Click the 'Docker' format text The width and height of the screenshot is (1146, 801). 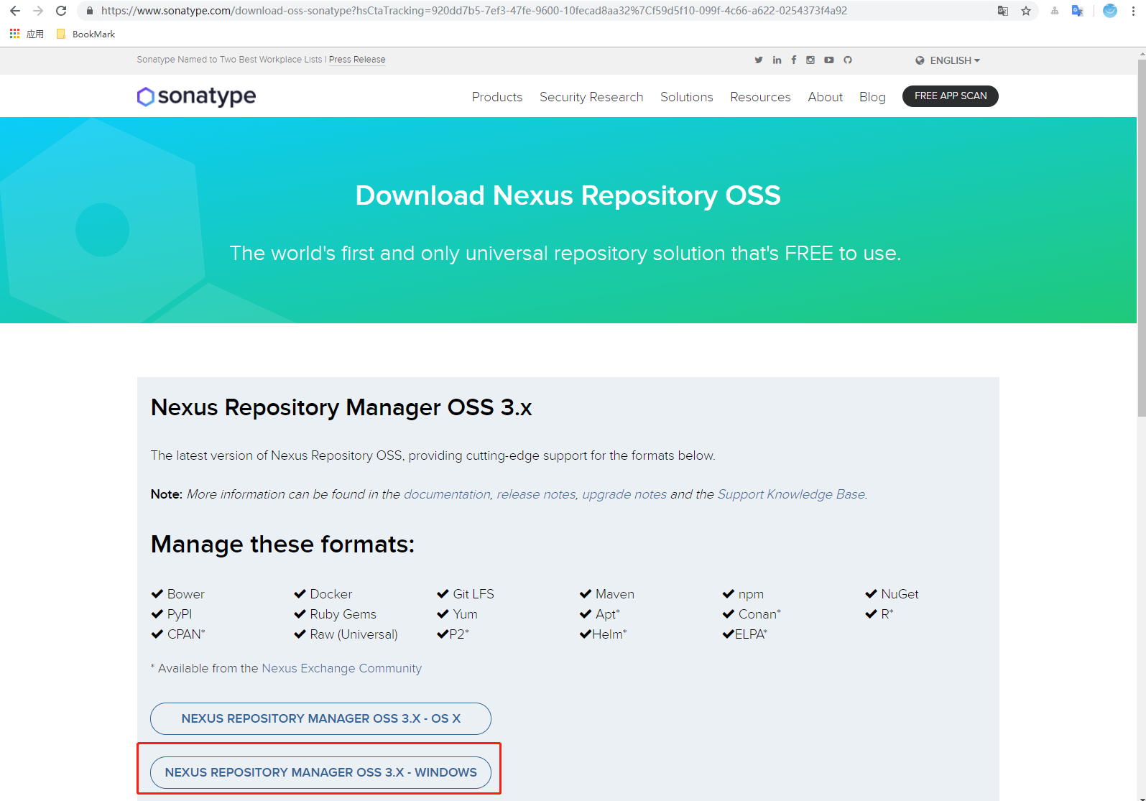331,594
